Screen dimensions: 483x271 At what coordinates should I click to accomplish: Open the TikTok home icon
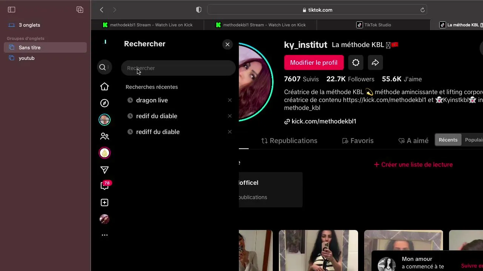[x=105, y=87]
